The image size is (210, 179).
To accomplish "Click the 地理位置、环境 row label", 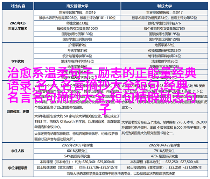I will click(18, 112).
